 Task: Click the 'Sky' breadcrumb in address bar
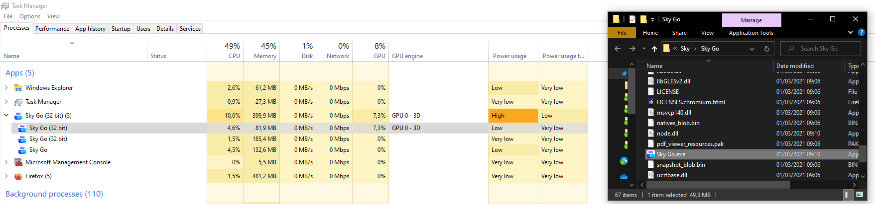pos(685,49)
